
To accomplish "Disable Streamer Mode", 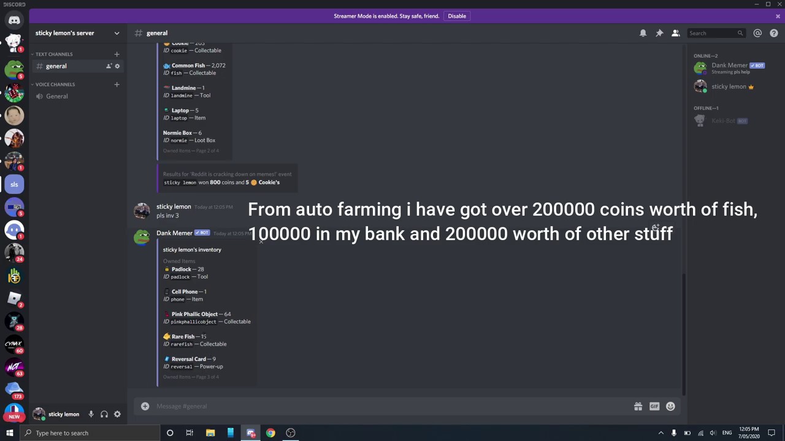I will click(x=457, y=16).
